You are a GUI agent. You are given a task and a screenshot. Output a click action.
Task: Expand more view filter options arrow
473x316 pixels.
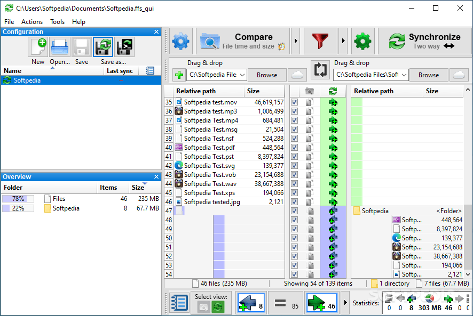[345, 303]
